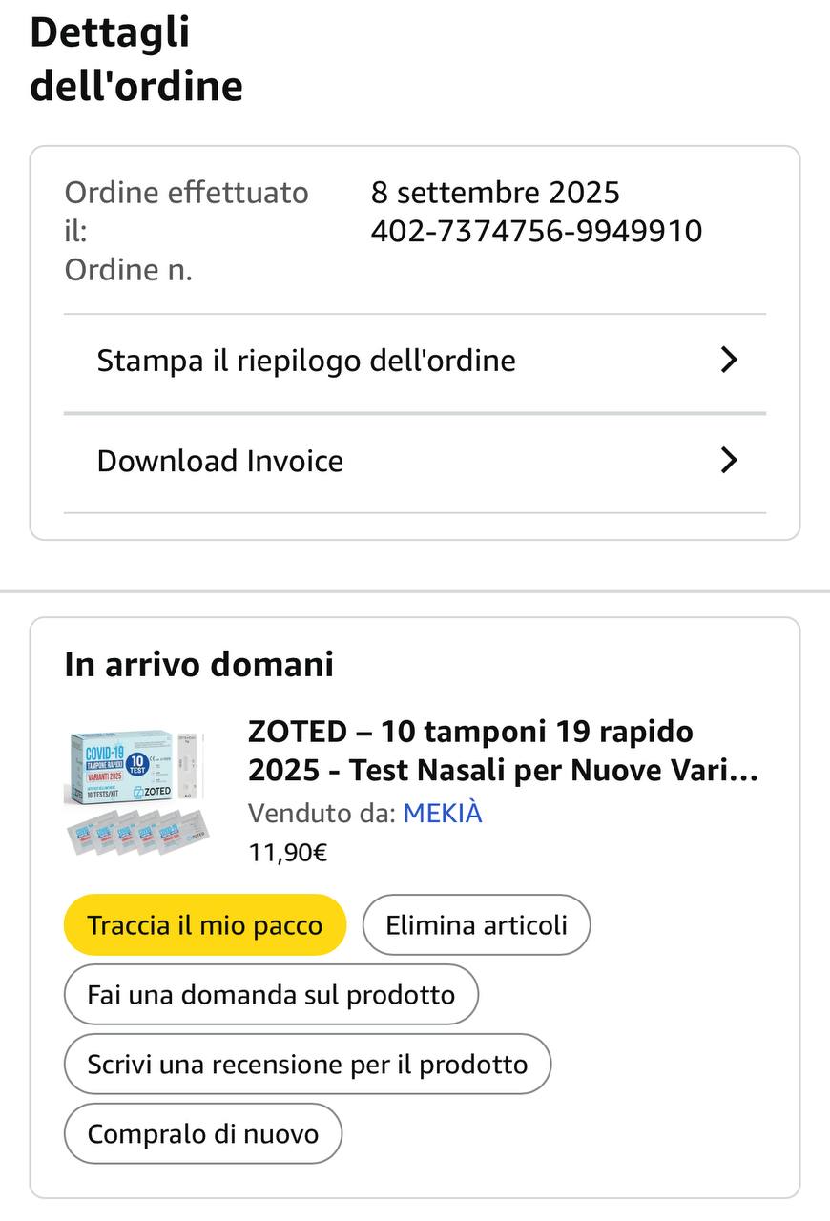Click the 11,90€ price text
Viewport: 830px width, 1221px height.
(x=287, y=852)
